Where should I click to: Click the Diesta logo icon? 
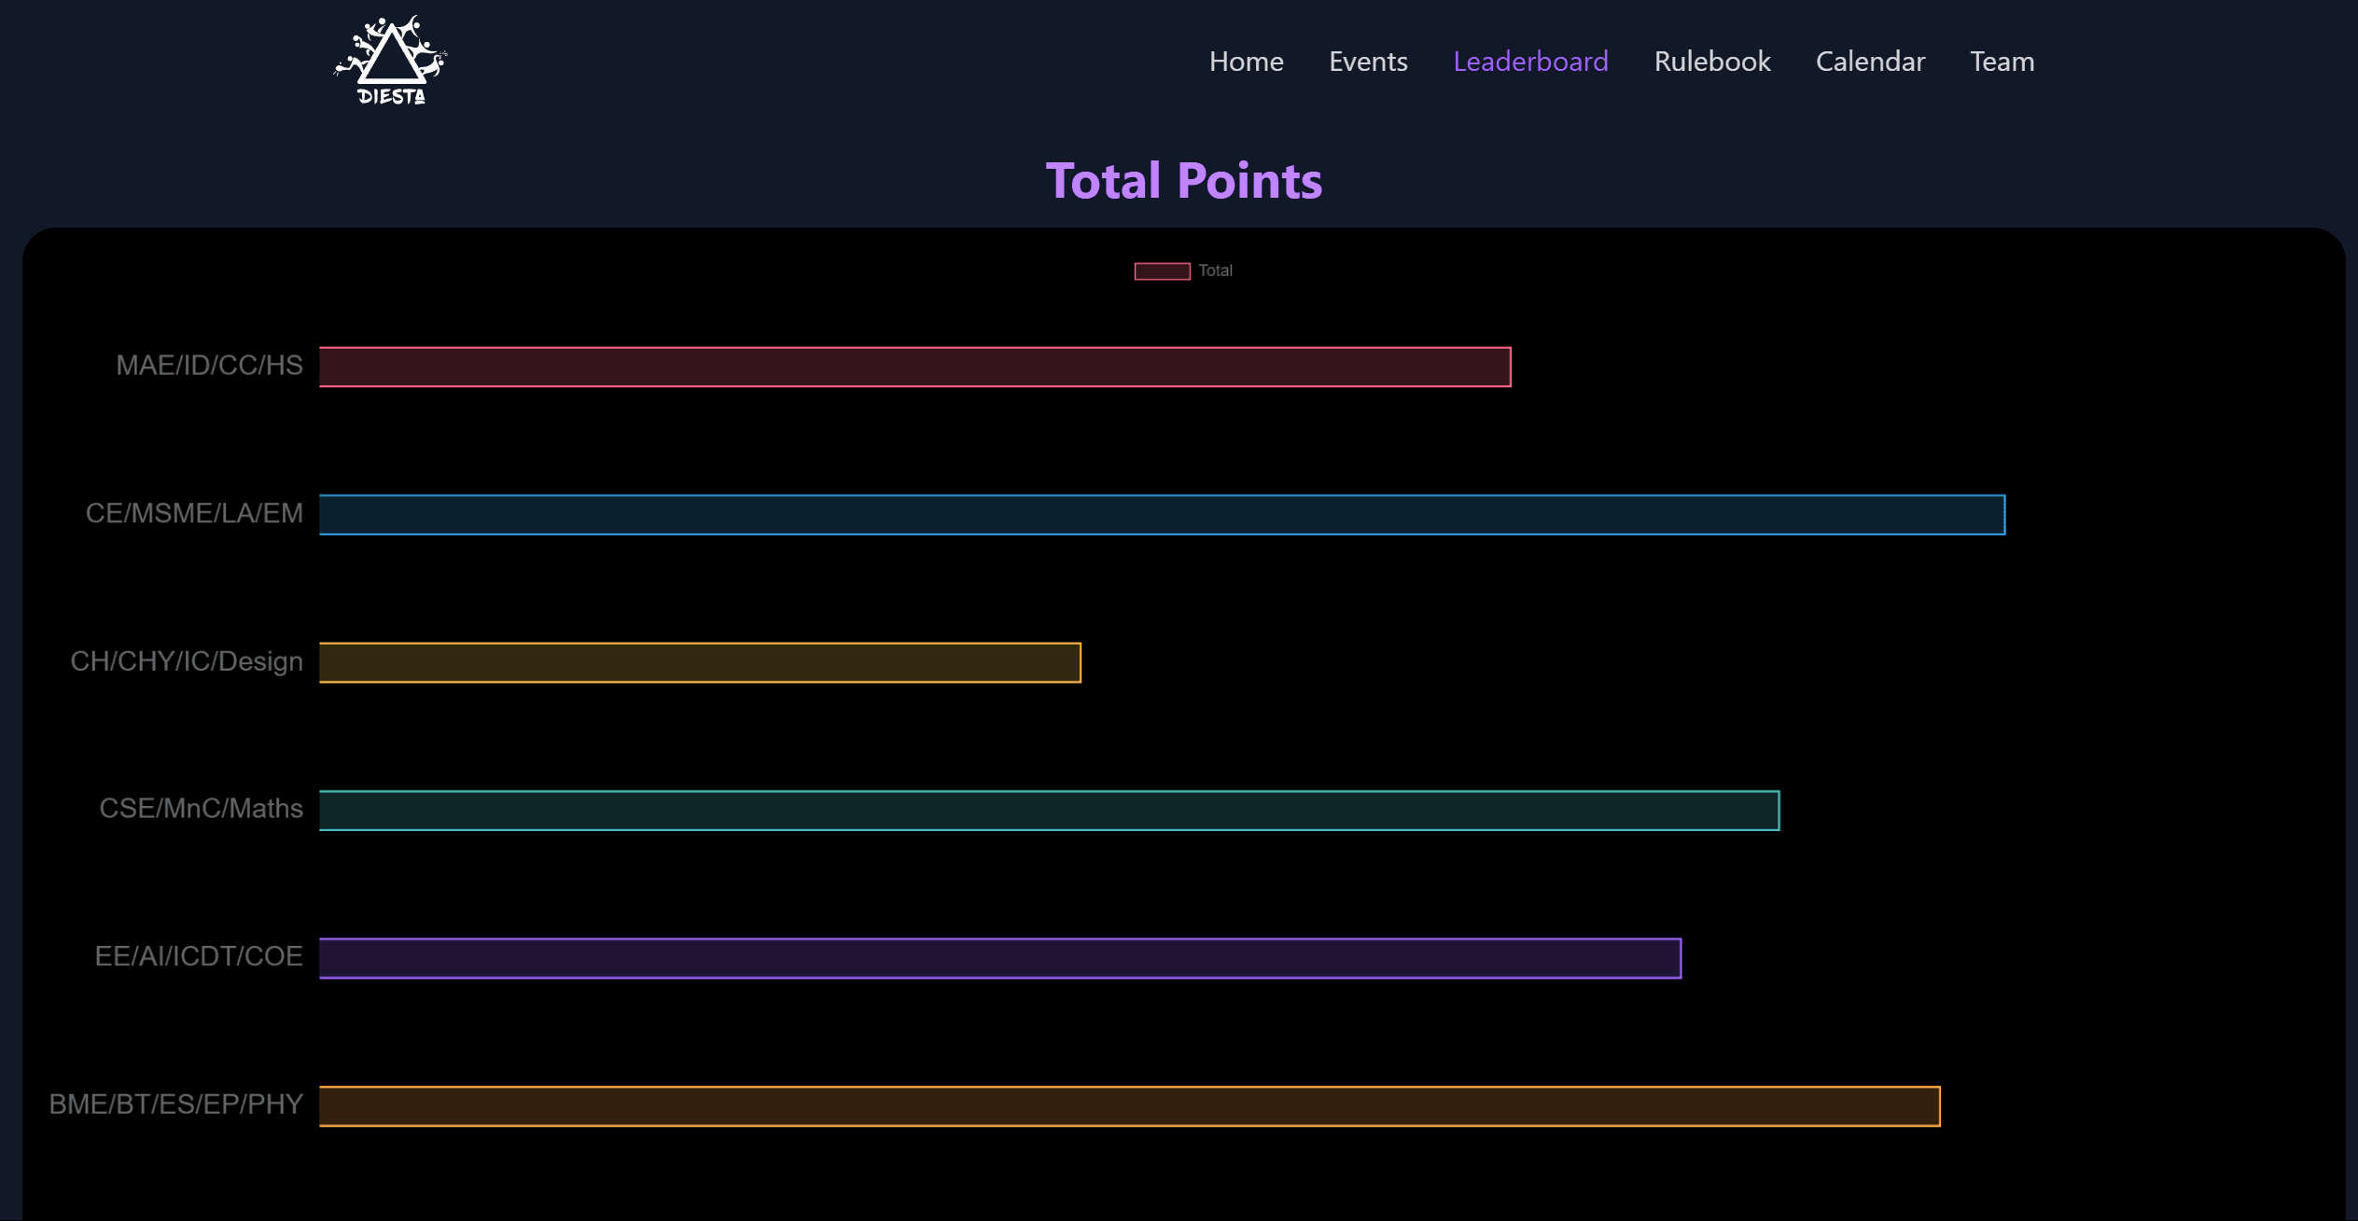coord(391,61)
